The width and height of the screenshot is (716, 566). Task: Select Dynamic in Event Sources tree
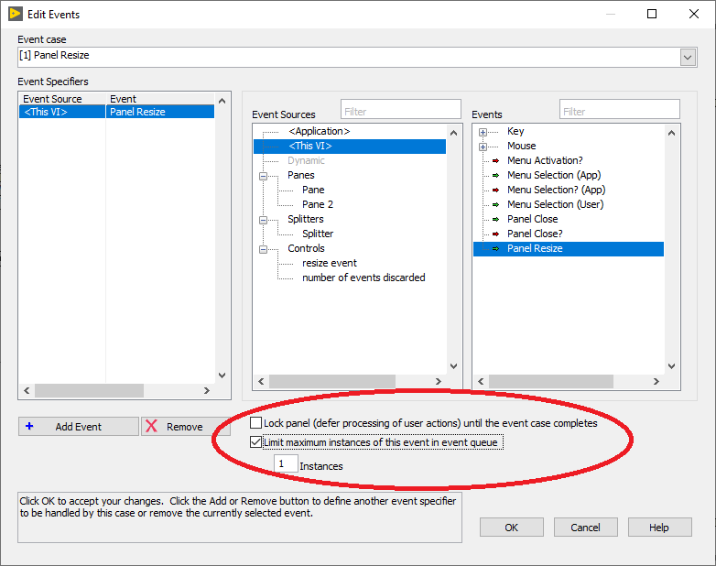pyautogui.click(x=306, y=160)
